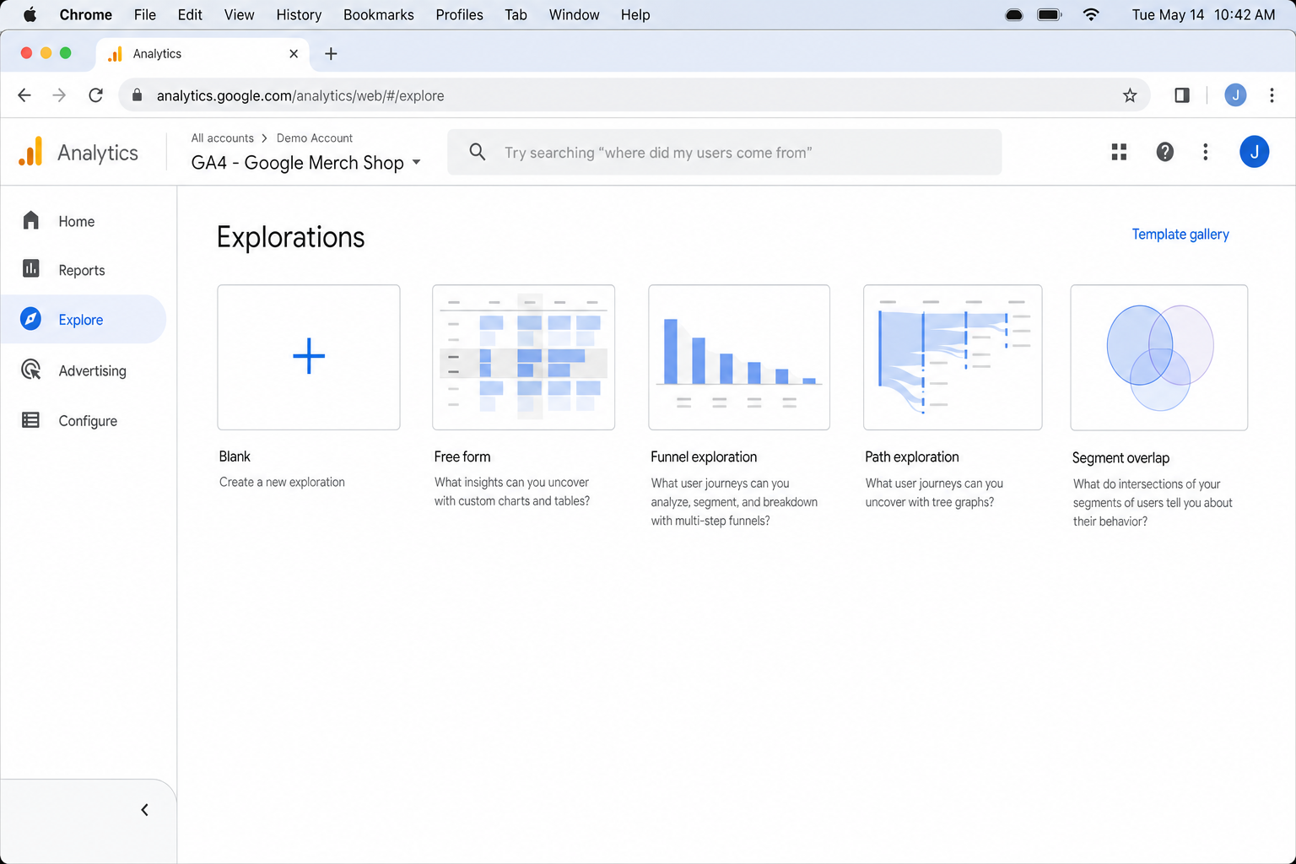Open the Window menu

click(x=574, y=14)
